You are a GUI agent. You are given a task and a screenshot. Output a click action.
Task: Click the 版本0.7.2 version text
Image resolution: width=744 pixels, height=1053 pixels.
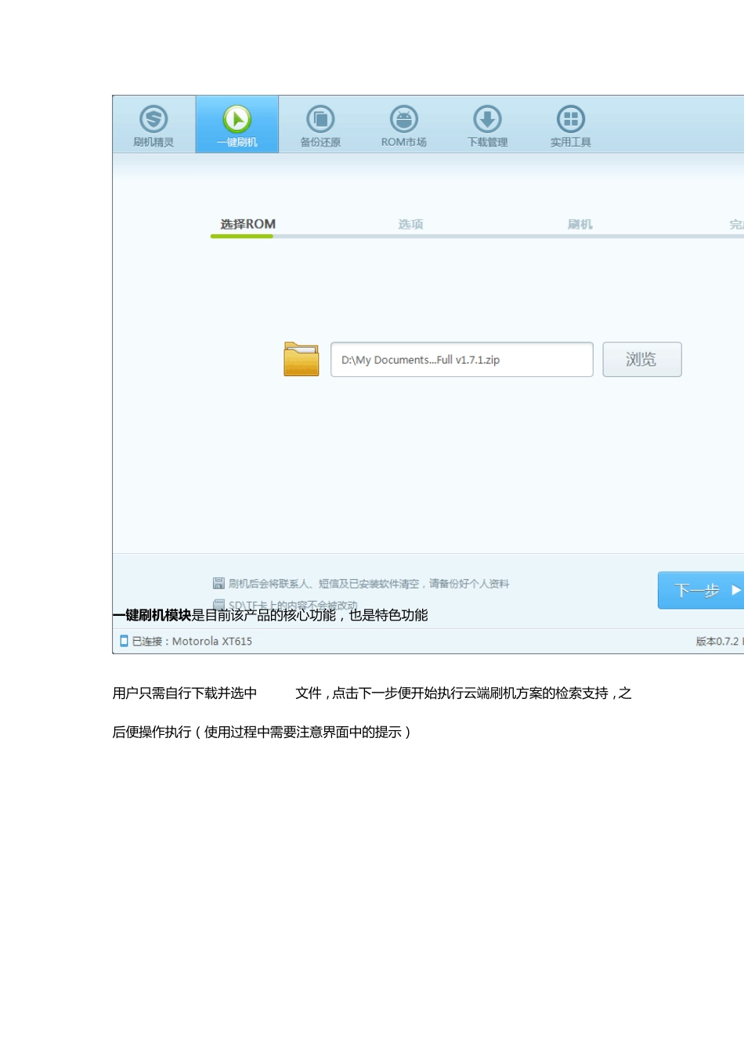(x=717, y=641)
